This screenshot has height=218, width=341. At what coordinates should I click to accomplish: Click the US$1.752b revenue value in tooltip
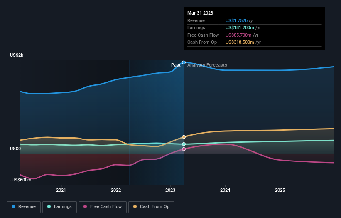[236, 20]
